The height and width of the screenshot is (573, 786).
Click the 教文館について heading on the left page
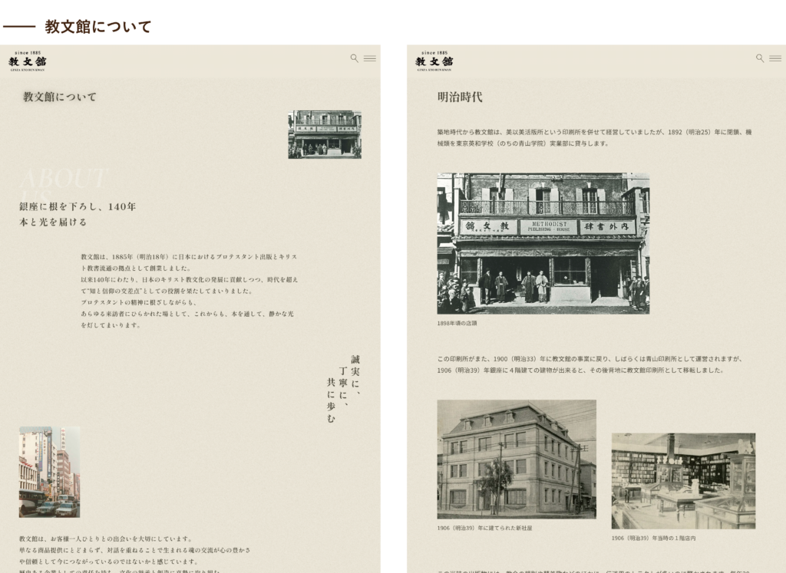pyautogui.click(x=60, y=97)
